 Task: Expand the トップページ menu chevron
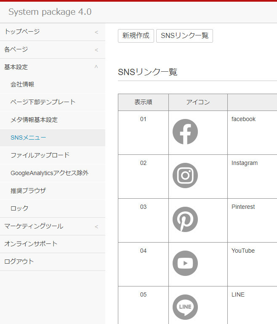(96, 32)
